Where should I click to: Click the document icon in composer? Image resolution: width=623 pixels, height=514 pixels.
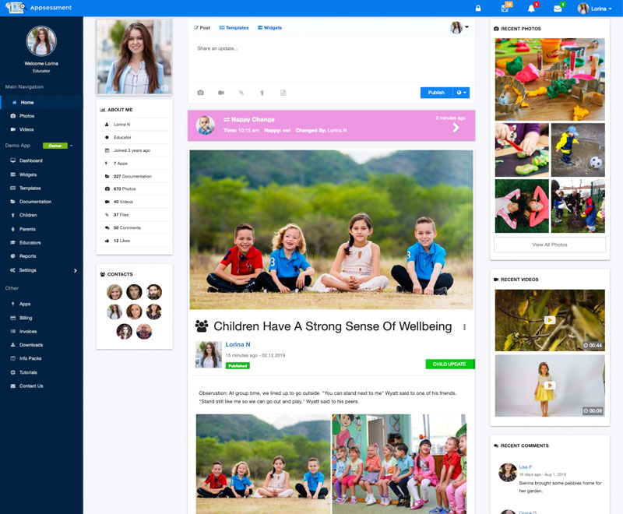pos(283,93)
